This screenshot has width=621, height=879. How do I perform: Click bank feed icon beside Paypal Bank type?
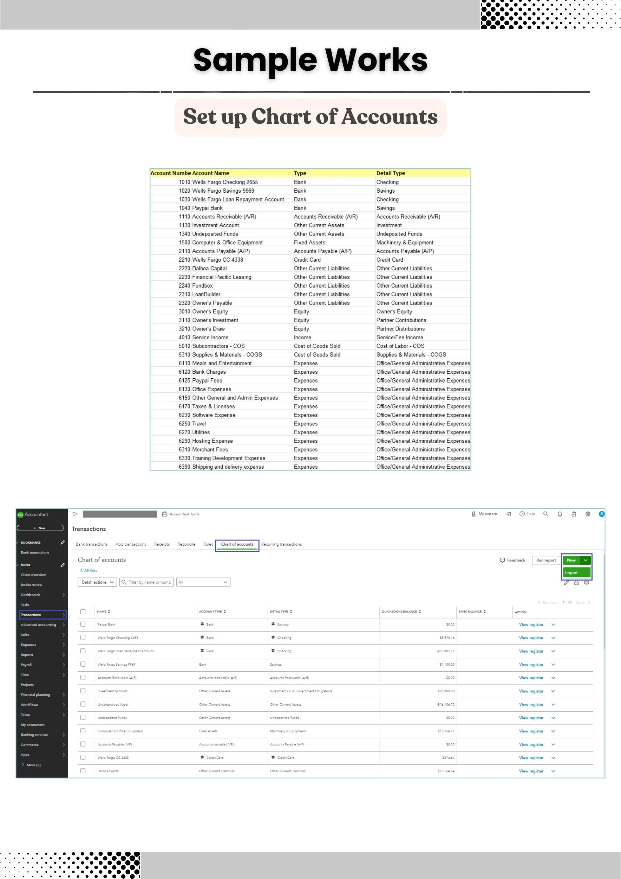pos(202,624)
